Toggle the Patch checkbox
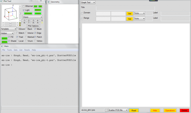Screen dimensions: 191x113 35,37
